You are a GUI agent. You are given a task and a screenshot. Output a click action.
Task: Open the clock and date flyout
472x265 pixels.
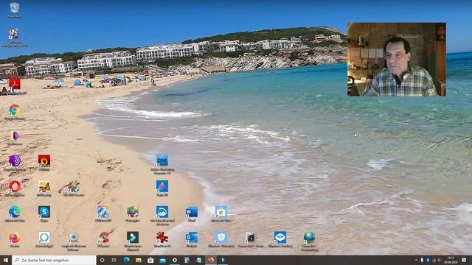(x=451, y=260)
